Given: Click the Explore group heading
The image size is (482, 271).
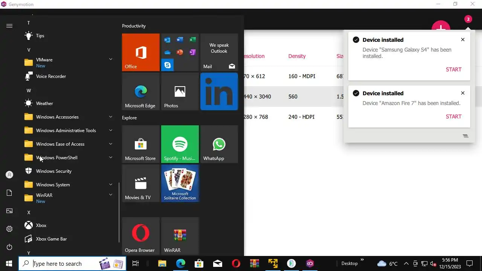Looking at the screenshot, I should pos(129,118).
